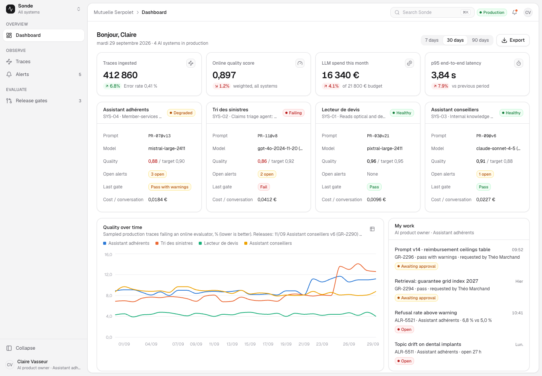Open 'Topic drift on dental implants' alert item
The image size is (542, 376).
pos(459,352)
